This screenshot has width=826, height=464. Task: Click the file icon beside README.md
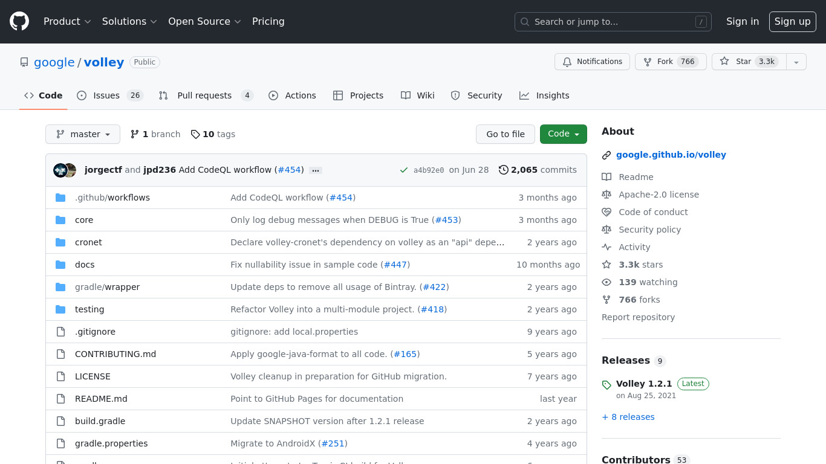60,399
